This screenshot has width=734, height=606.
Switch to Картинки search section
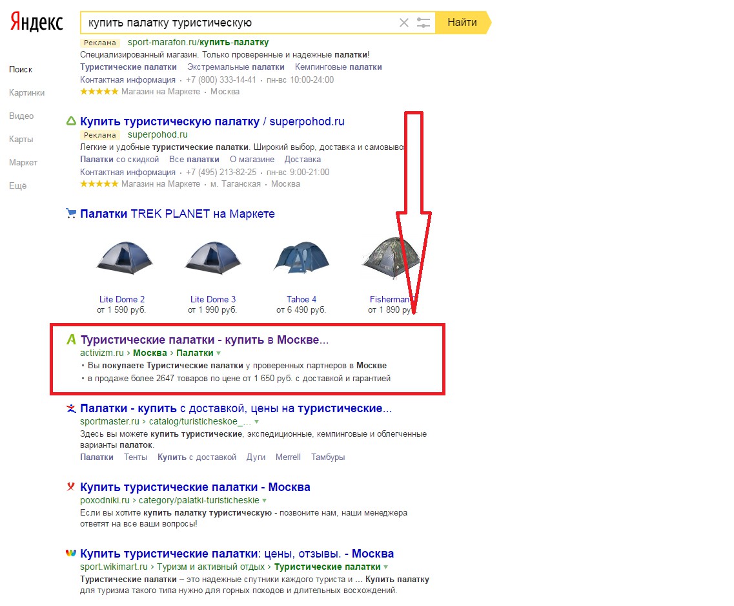point(26,93)
